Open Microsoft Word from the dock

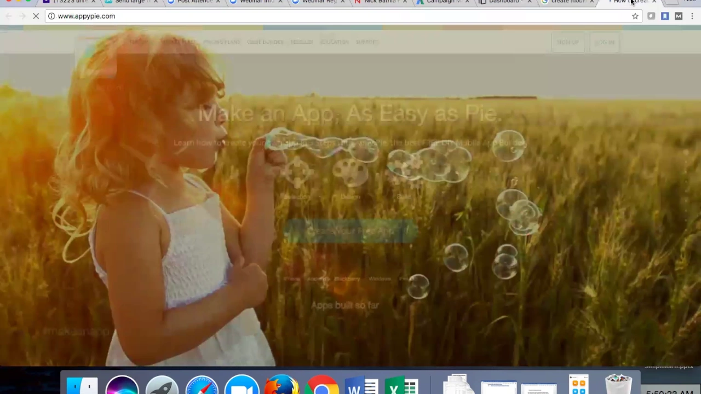point(362,386)
